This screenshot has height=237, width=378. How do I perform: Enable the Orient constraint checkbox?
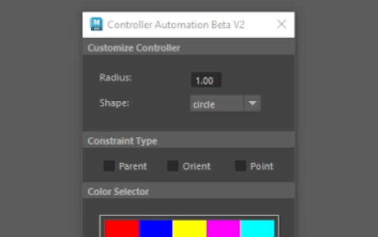click(173, 166)
